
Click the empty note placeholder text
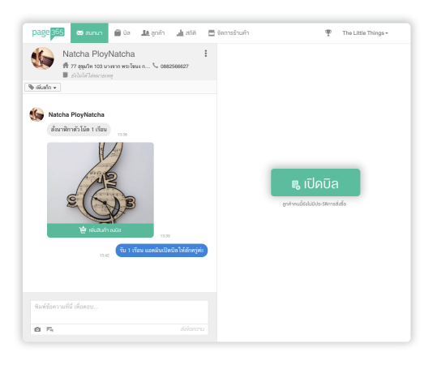92,75
